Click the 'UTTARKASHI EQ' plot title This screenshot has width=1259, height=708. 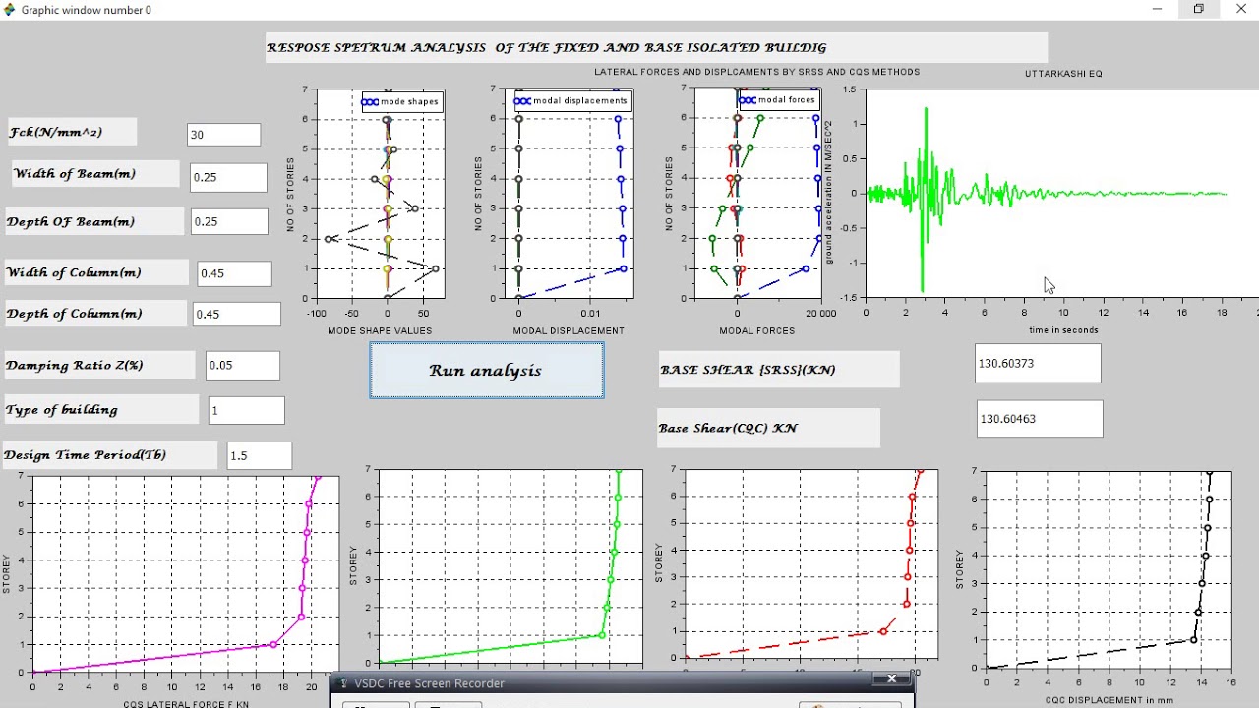(x=1063, y=73)
